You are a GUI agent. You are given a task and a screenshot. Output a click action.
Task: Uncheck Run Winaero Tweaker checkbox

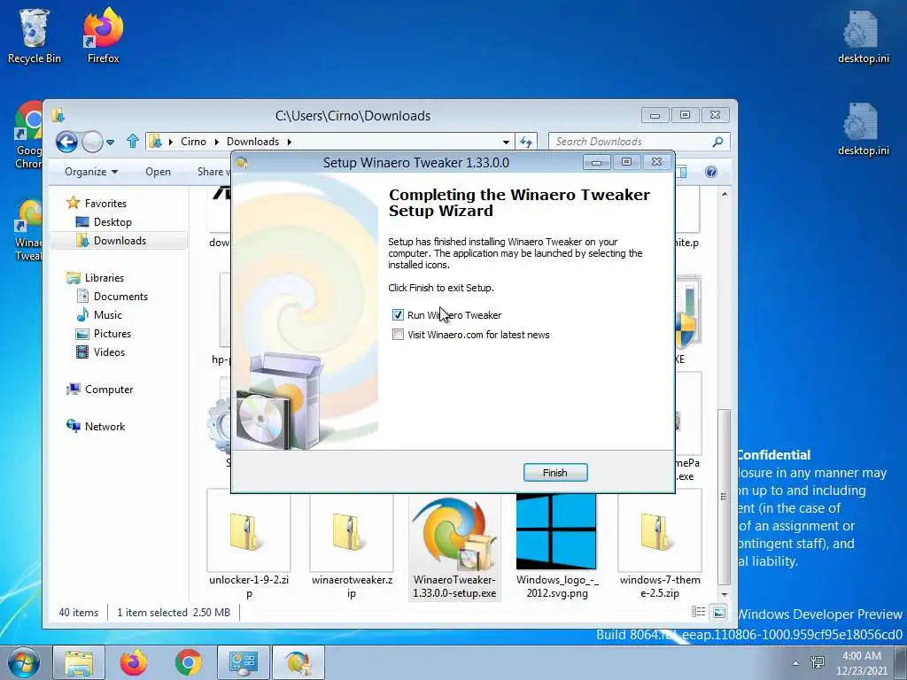tap(398, 315)
